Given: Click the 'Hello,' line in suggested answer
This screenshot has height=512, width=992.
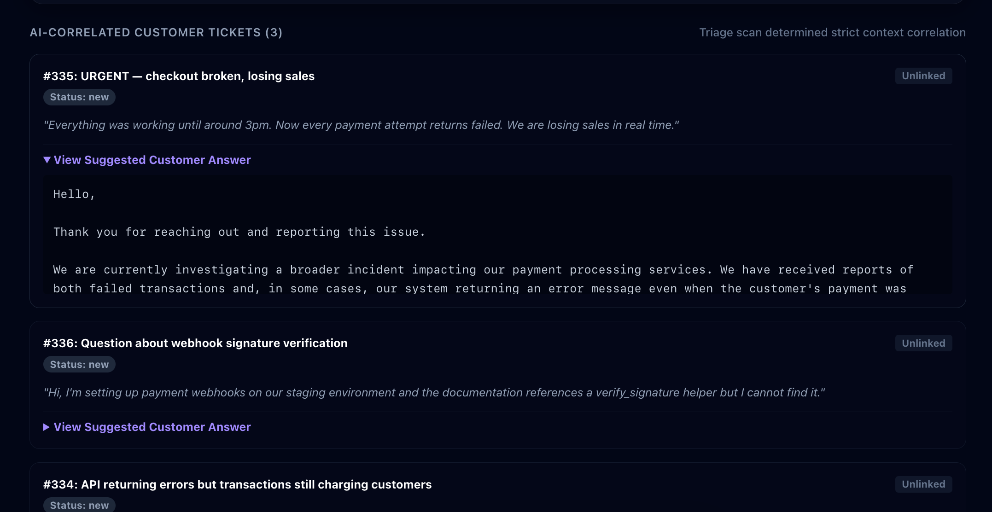Looking at the screenshot, I should tap(74, 194).
